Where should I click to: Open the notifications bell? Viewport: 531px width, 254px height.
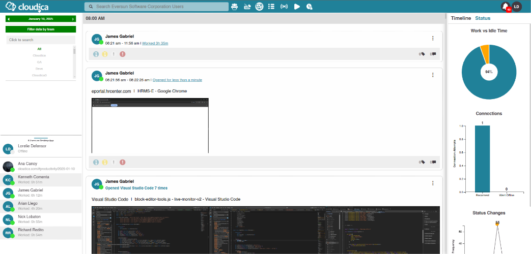point(506,7)
